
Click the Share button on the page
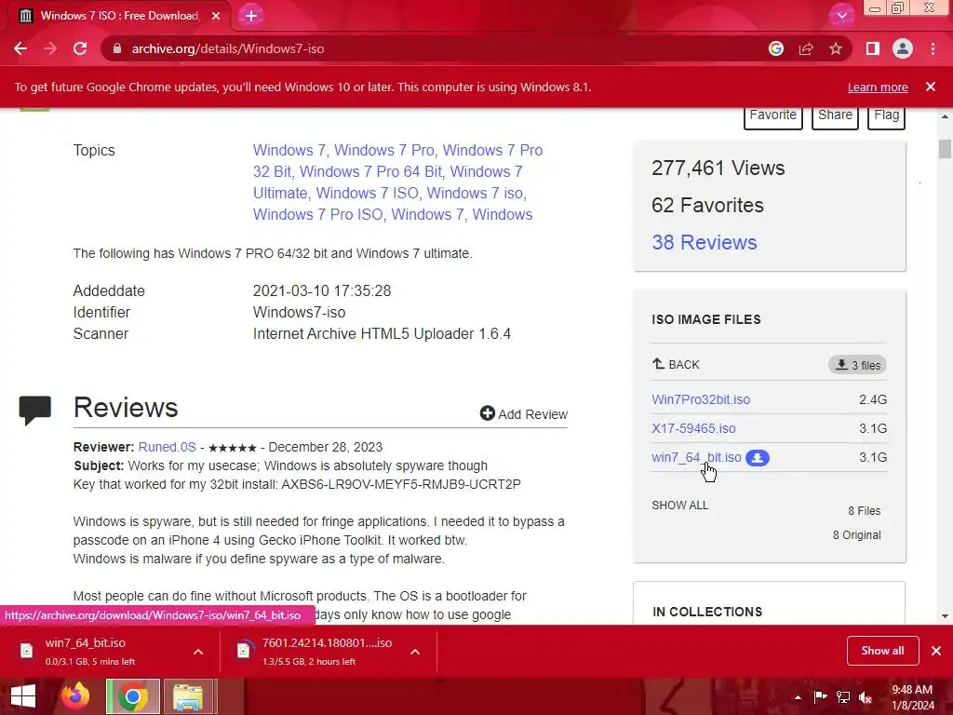click(x=835, y=116)
